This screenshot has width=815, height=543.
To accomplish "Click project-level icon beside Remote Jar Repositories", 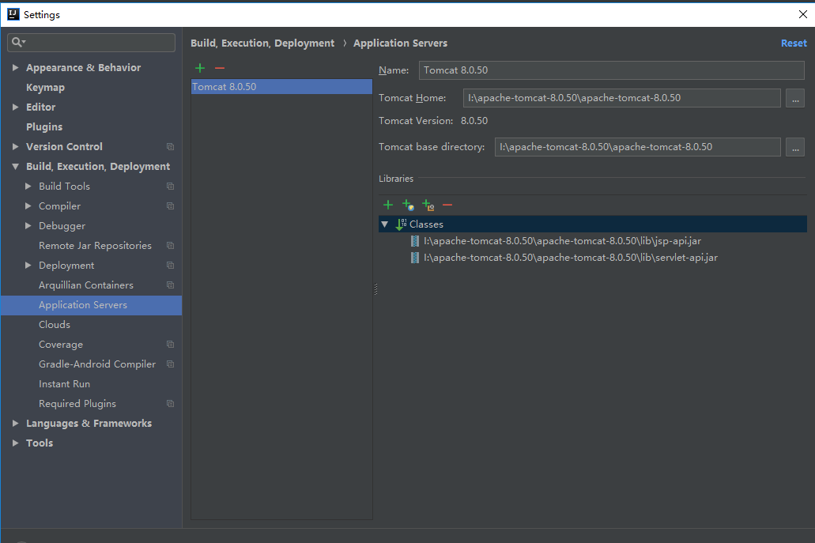I will point(170,245).
